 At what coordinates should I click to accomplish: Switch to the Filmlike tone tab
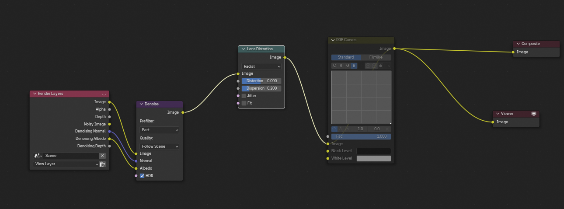pos(376,57)
